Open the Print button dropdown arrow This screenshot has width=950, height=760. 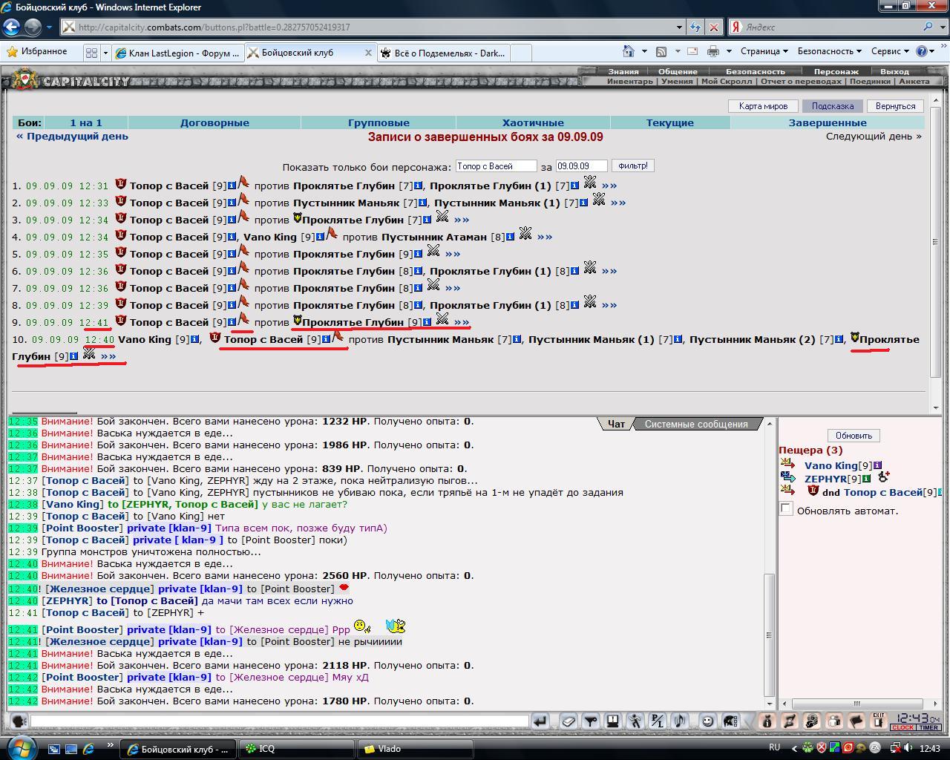(729, 51)
